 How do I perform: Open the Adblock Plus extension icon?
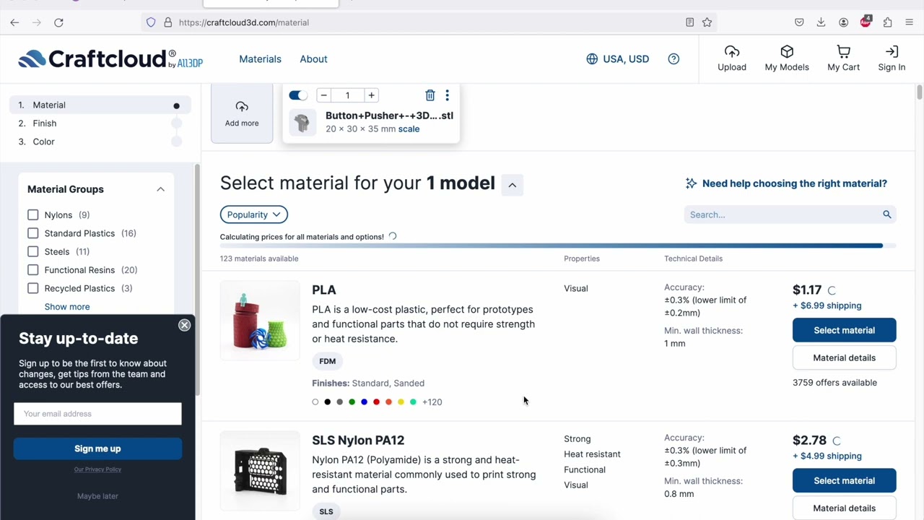click(866, 22)
